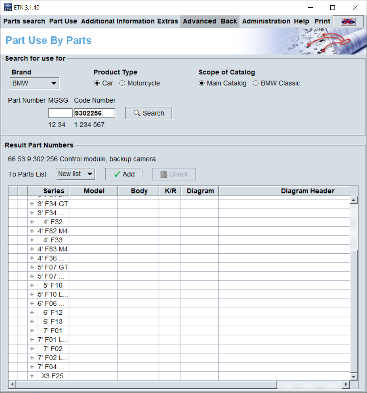
Task: Select the 7' F02 L... series cell
Action: [x=53, y=358]
